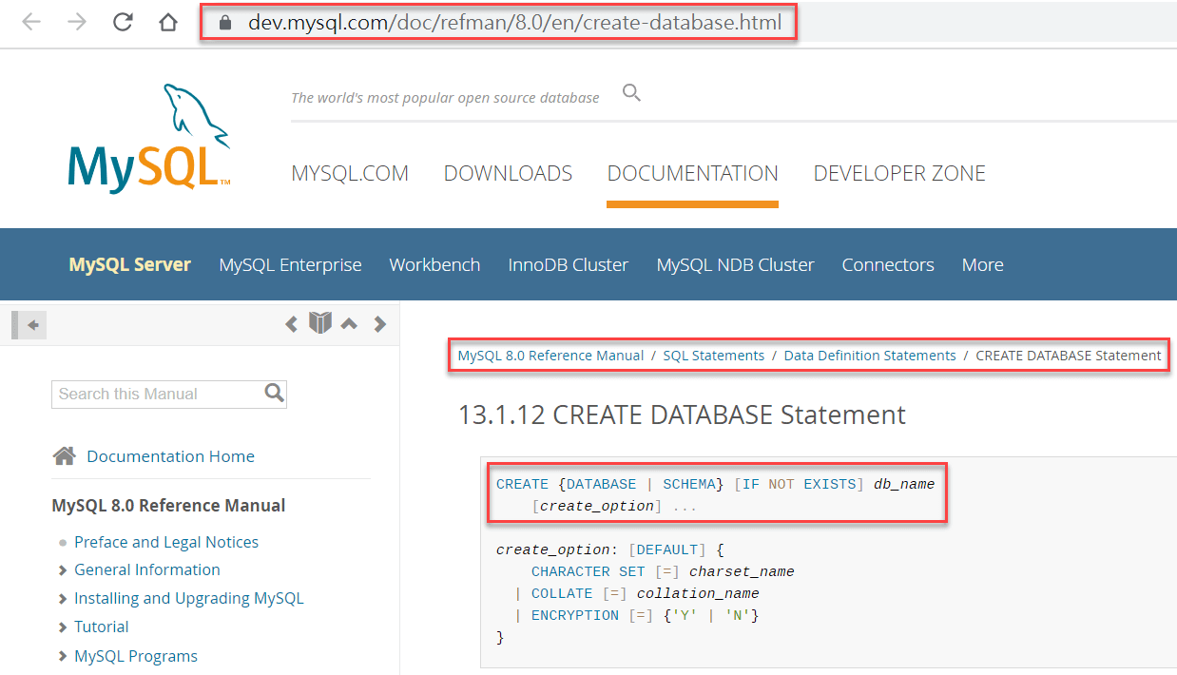Open browser home page icon
The width and height of the screenshot is (1177, 675).
(x=168, y=23)
